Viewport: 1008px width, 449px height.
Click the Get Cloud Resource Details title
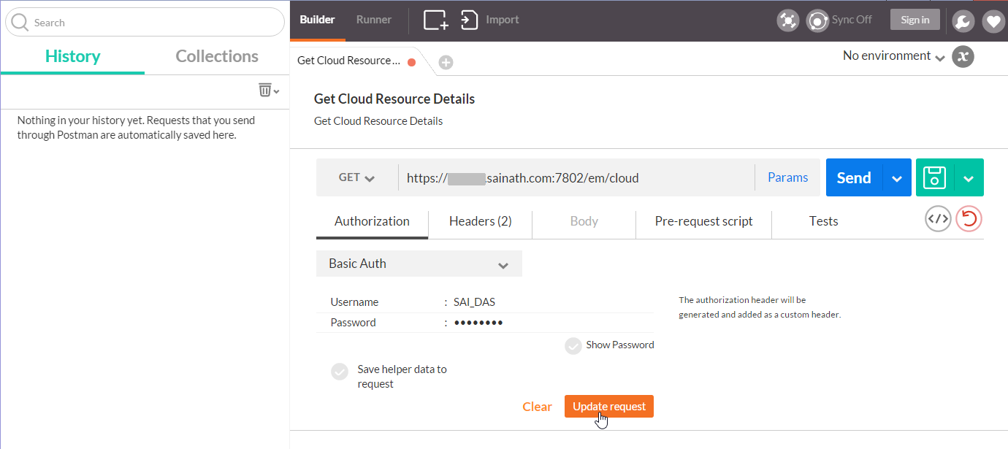pyautogui.click(x=394, y=99)
